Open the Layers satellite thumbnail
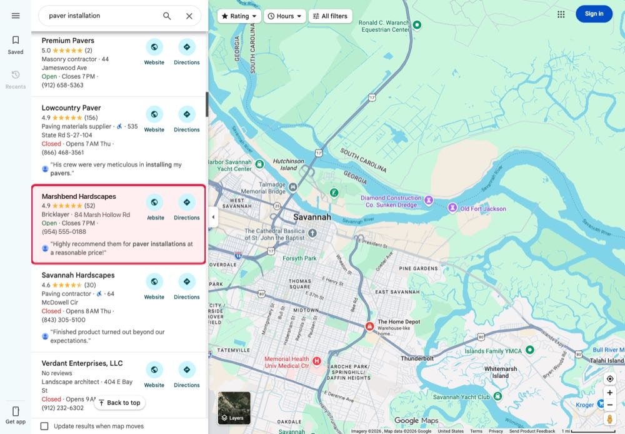Image resolution: width=625 pixels, height=434 pixels. pyautogui.click(x=234, y=408)
